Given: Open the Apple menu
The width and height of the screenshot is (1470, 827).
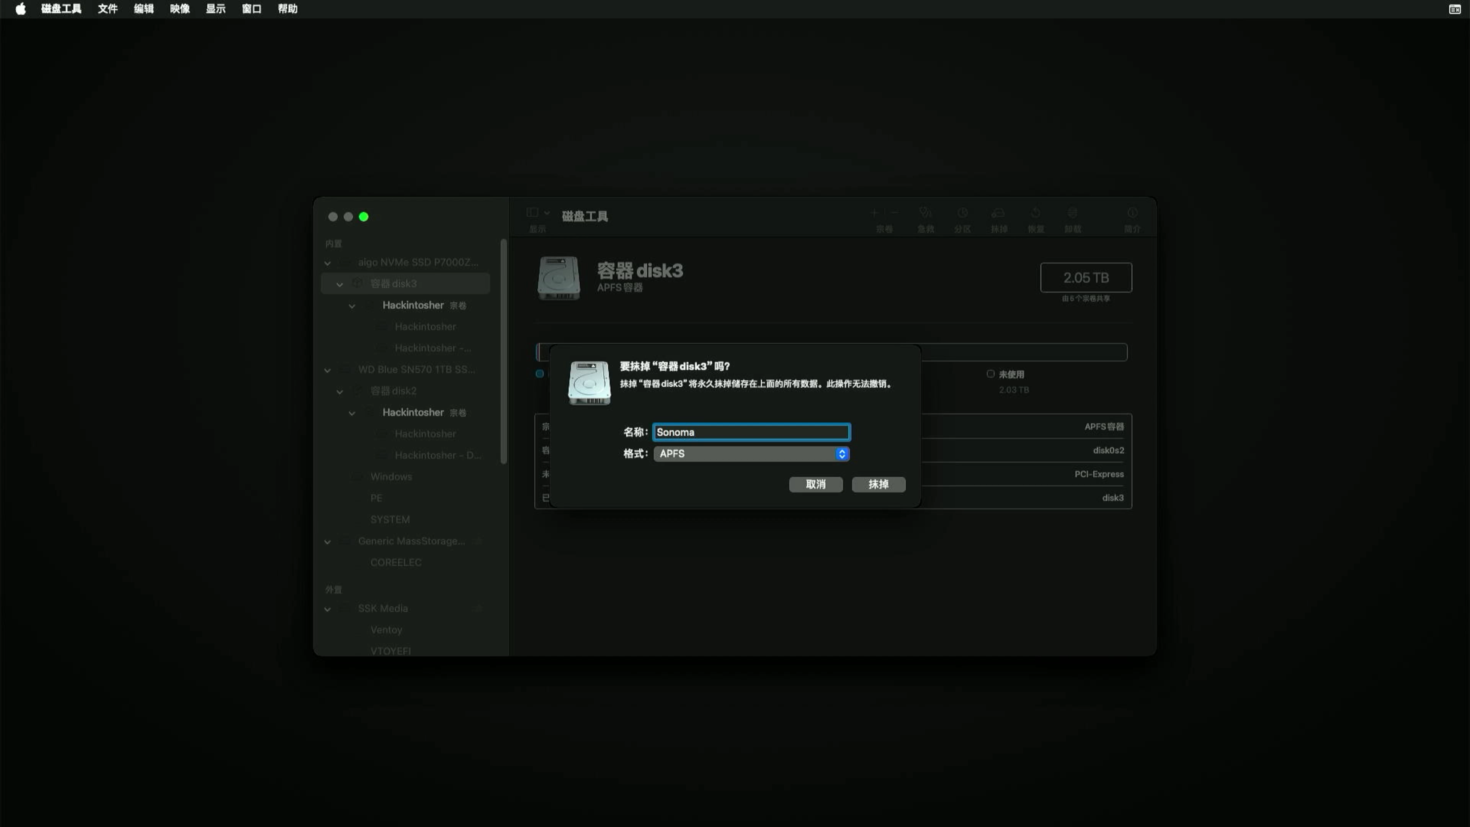Looking at the screenshot, I should [x=21, y=8].
